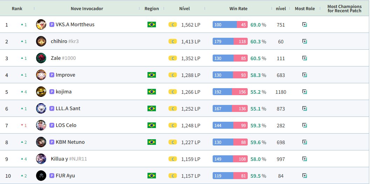Screen dimensions: 371x184
Task: Click the 1,157 LP value
Action: (191, 176)
